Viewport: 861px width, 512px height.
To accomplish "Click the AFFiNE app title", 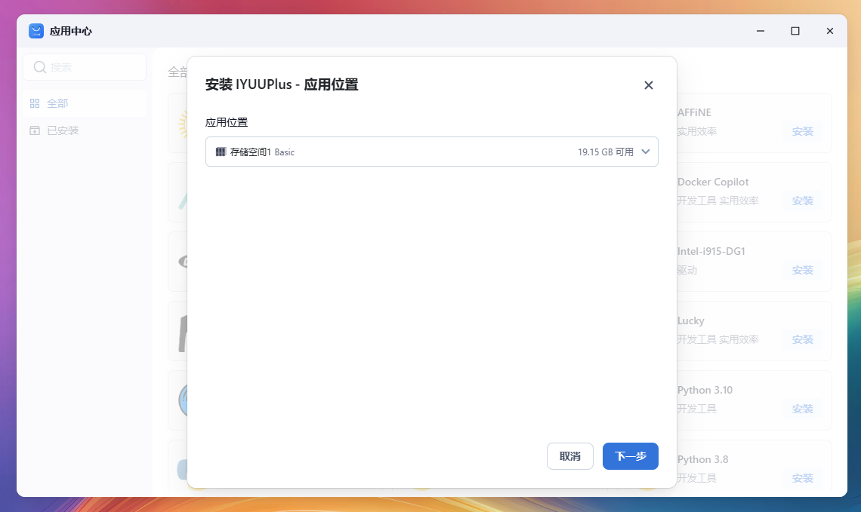I will pos(694,112).
